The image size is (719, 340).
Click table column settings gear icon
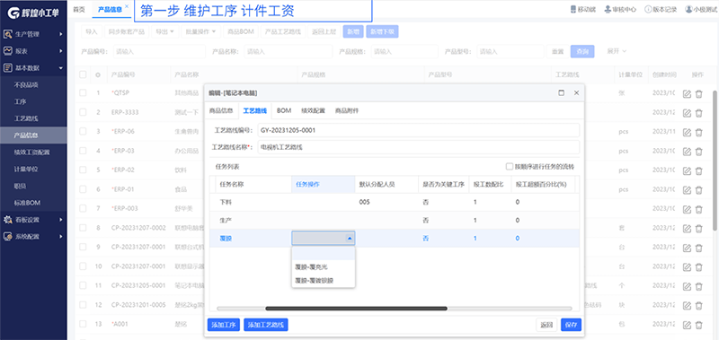coord(98,74)
